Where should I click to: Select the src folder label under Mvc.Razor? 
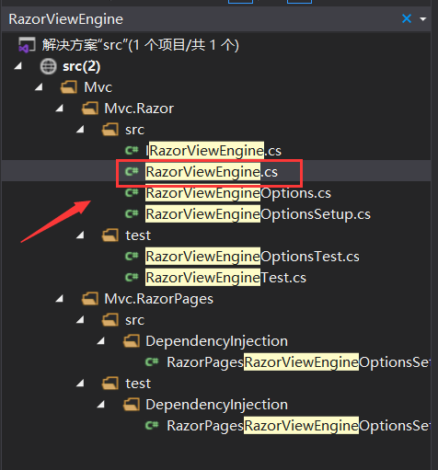(134, 130)
